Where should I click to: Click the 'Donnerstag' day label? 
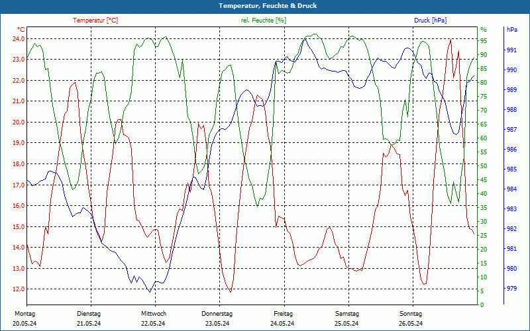(217, 314)
